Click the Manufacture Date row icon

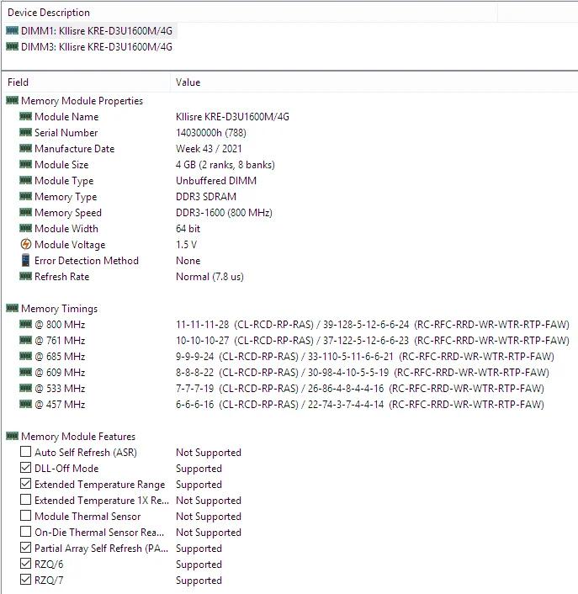click(x=25, y=148)
